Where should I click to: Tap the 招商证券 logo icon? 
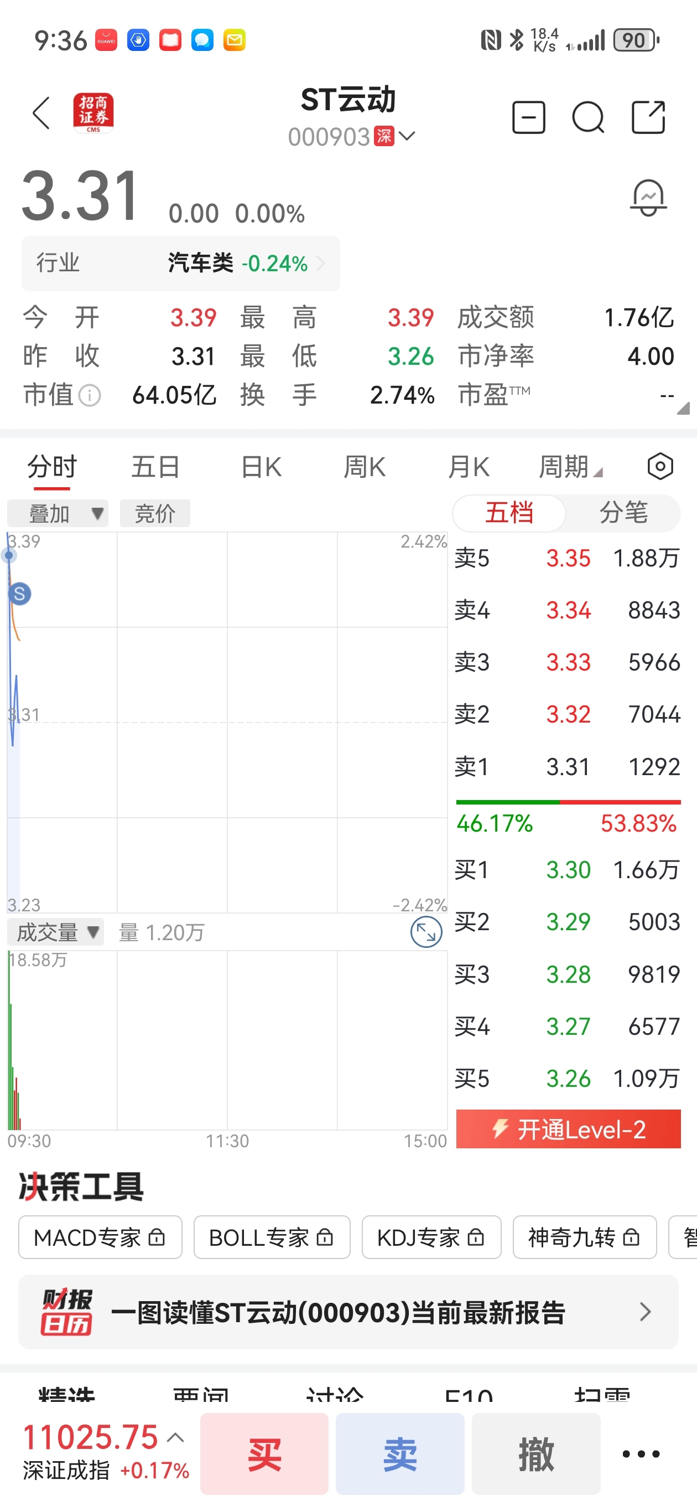point(93,113)
